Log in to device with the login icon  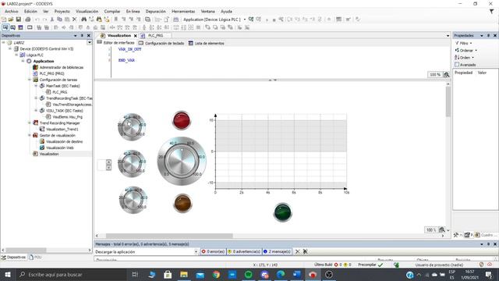tap(251, 20)
